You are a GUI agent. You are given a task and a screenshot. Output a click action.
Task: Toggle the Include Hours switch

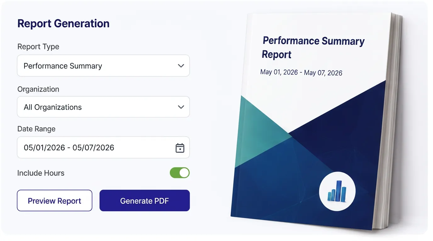(x=180, y=173)
